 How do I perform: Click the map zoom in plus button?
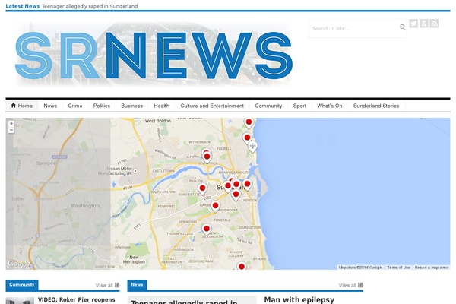[11, 124]
